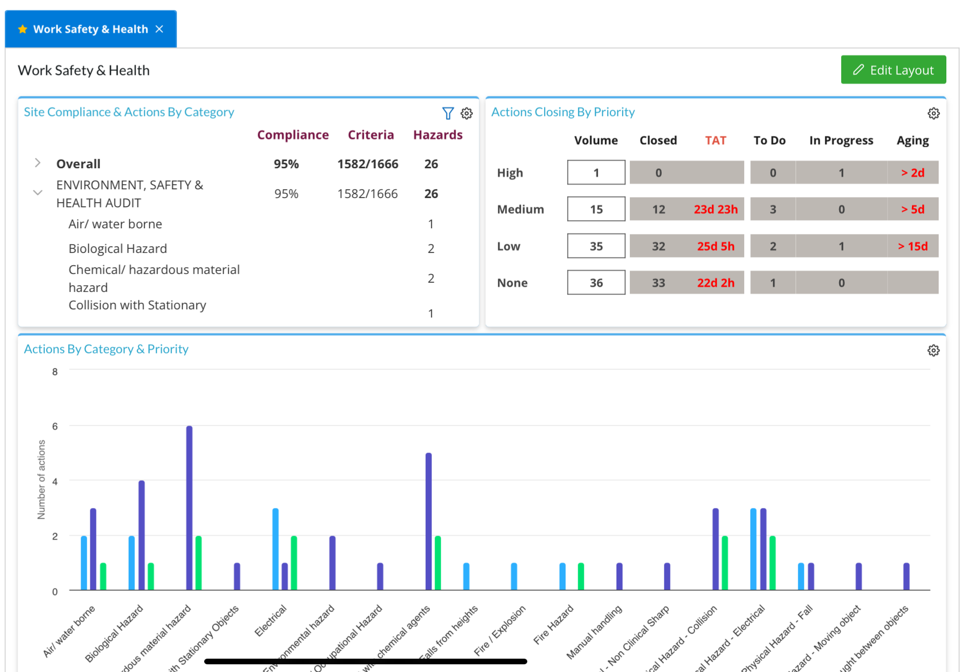Click the Low priority closed count 32
971x672 pixels.
coord(658,246)
